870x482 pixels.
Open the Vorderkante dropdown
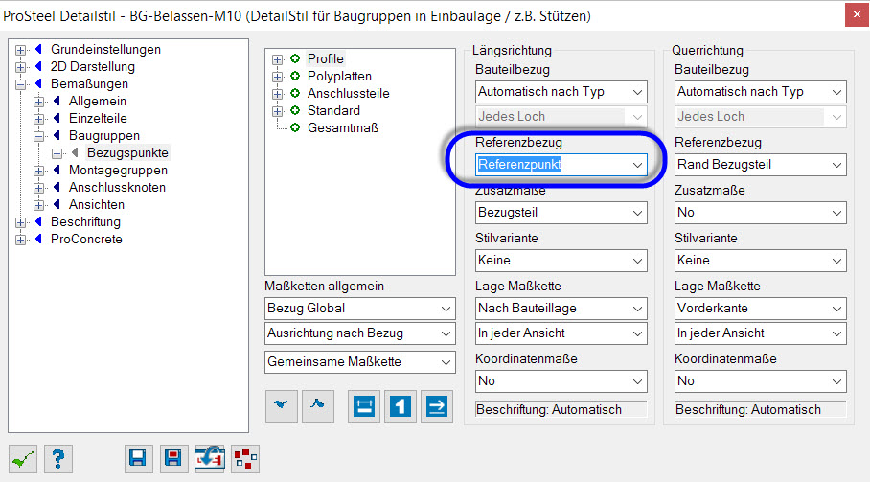point(760,309)
